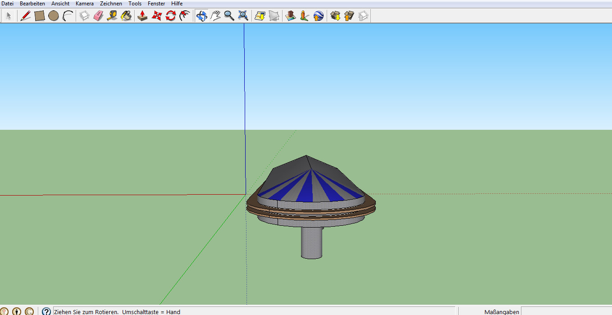
Task: Pick the Arc drawing tool
Action: point(68,16)
